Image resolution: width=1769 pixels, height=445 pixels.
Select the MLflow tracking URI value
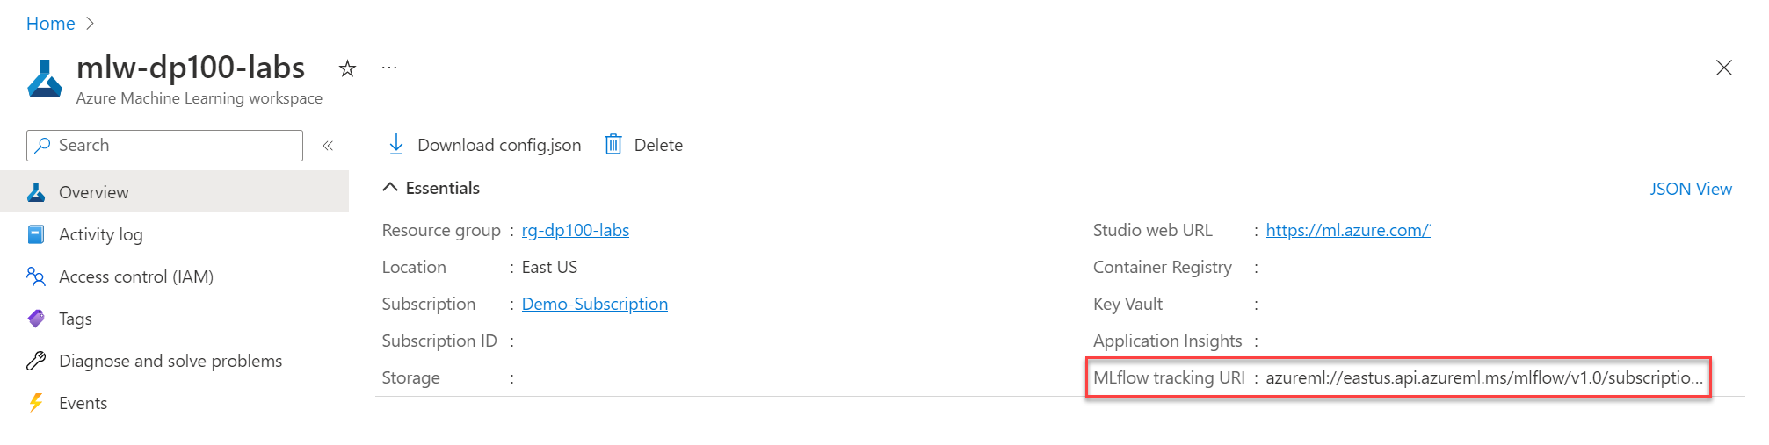[x=1484, y=377]
